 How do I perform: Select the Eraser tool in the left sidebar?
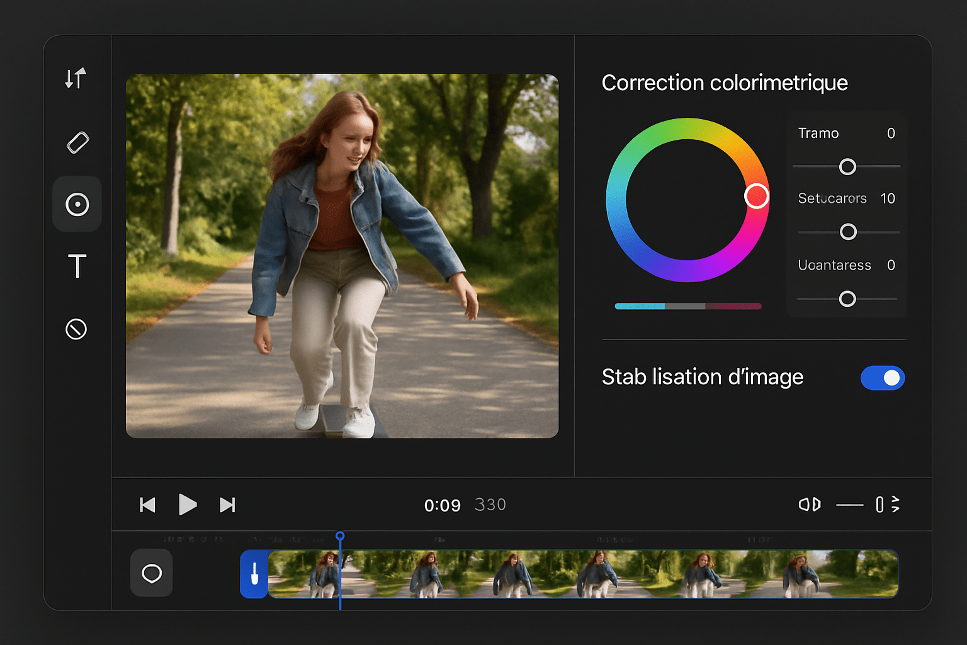pyautogui.click(x=76, y=142)
